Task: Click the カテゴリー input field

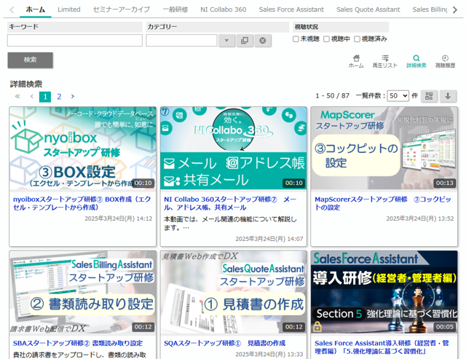Action: [181, 41]
